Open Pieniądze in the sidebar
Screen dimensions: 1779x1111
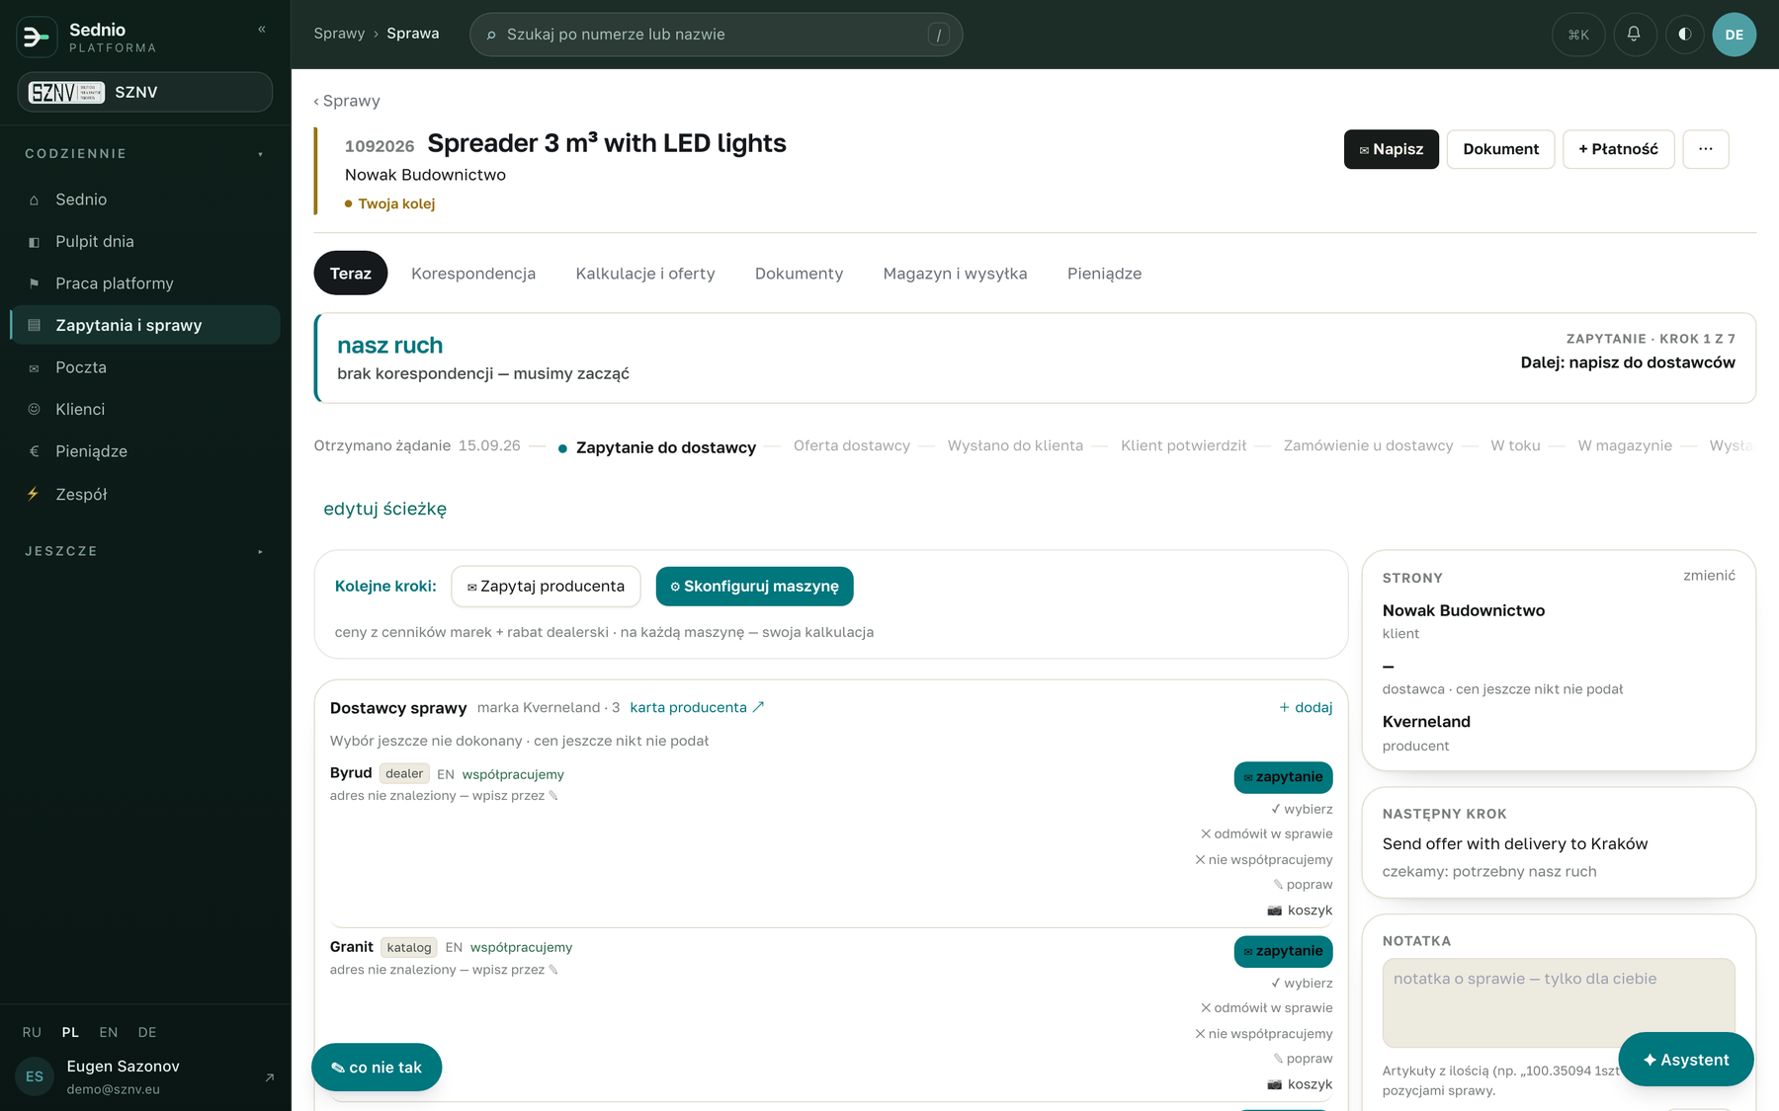point(144,451)
